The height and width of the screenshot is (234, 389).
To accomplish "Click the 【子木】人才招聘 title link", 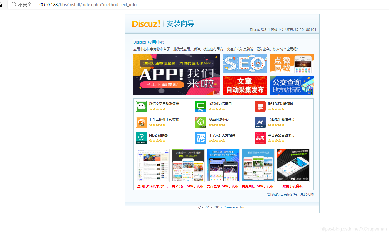I will tap(222, 135).
